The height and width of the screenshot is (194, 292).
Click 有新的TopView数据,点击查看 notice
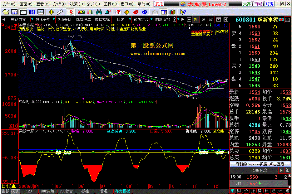coord(260,164)
